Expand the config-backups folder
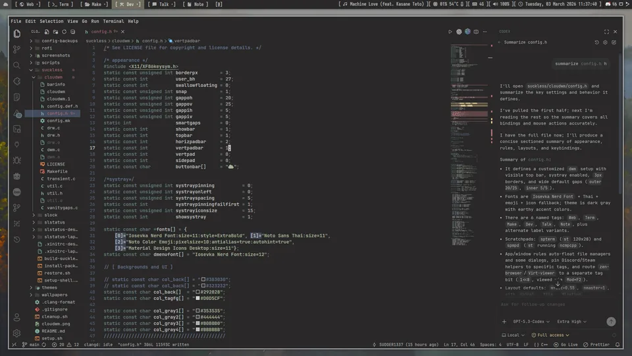Viewport: 632px width, 356px height. pos(54,41)
